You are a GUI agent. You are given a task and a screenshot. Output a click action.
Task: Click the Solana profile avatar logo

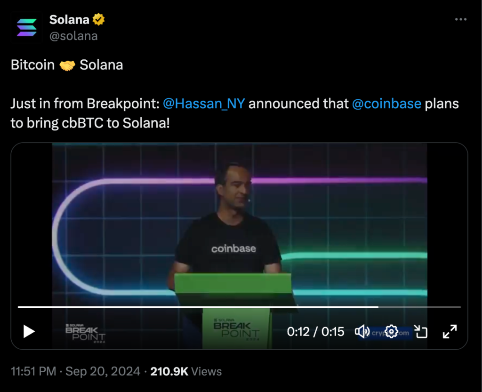tap(26, 27)
